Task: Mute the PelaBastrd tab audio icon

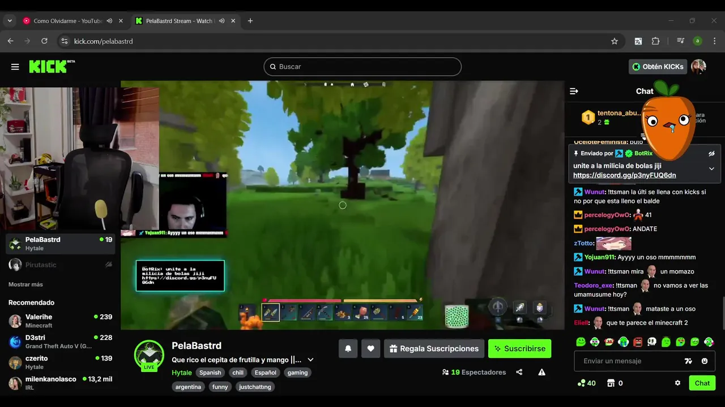Action: pos(222,21)
